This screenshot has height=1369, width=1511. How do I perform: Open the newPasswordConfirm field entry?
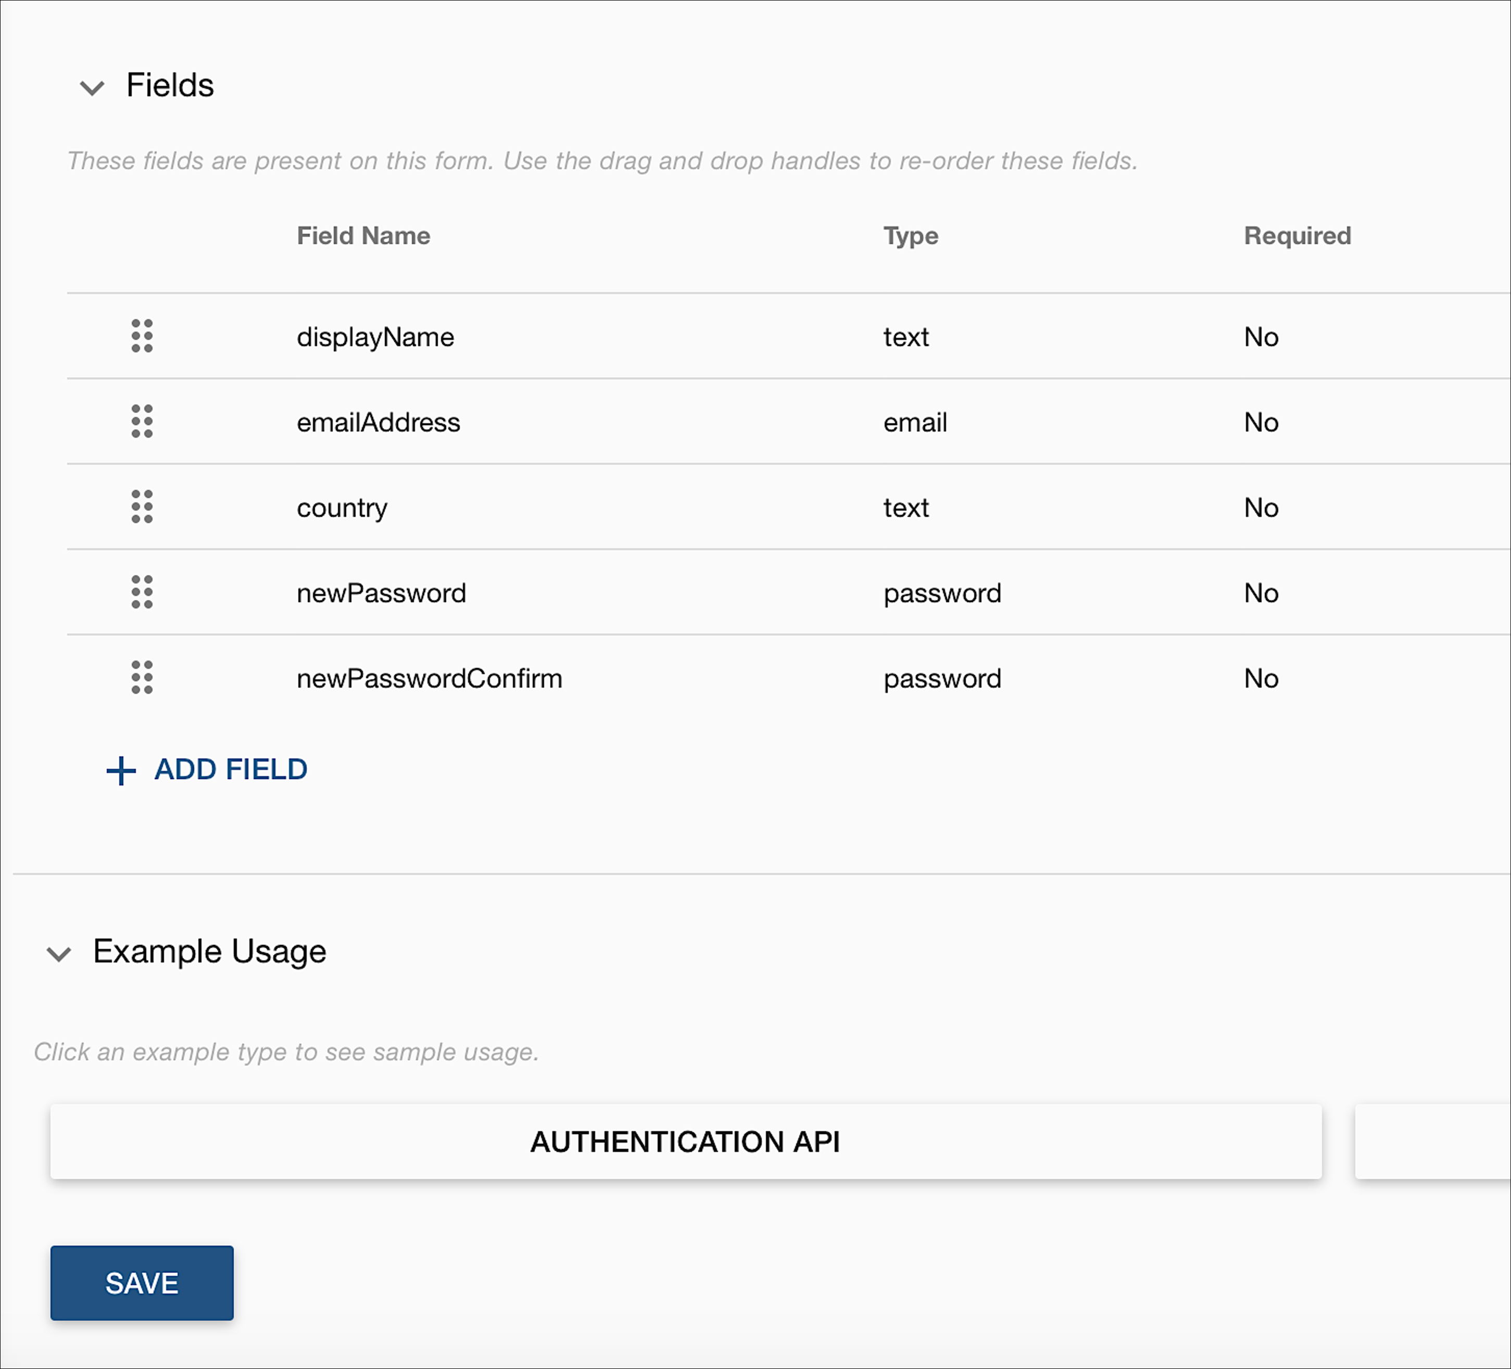(x=429, y=678)
